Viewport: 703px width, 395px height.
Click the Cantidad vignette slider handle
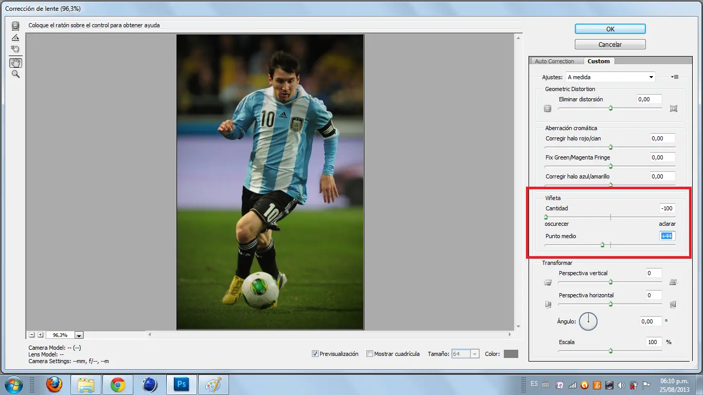[546, 218]
